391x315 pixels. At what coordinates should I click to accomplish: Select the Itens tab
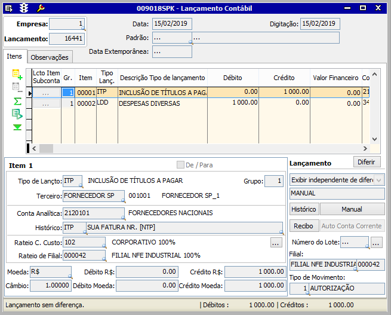coord(14,56)
